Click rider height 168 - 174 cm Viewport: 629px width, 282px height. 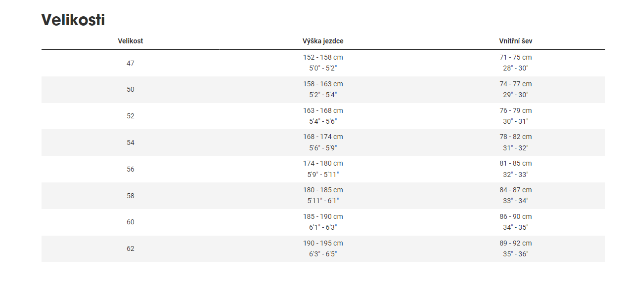click(323, 137)
